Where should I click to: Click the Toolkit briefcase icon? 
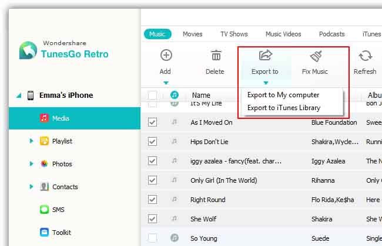pos(44,232)
